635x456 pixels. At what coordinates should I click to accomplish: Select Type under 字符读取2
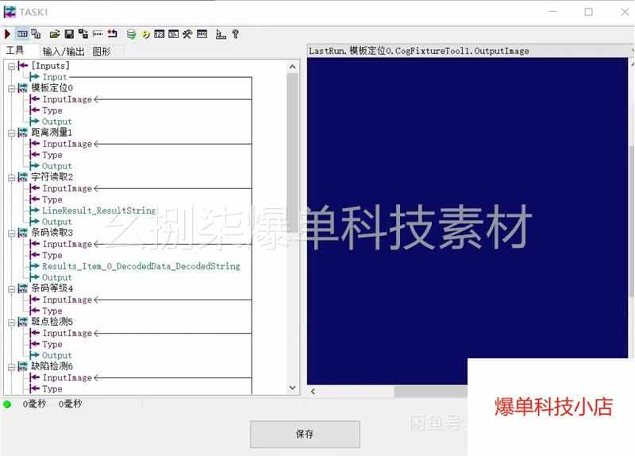coord(52,199)
